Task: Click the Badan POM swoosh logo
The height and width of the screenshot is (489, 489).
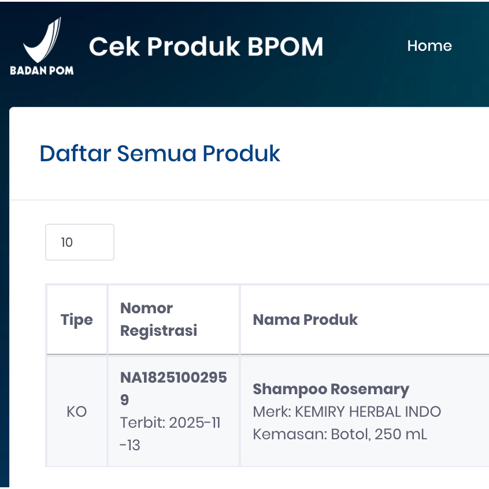Action: coord(42,40)
